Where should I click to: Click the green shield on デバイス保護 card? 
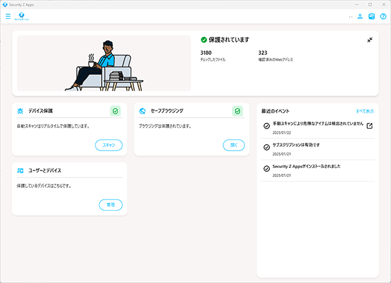(115, 111)
